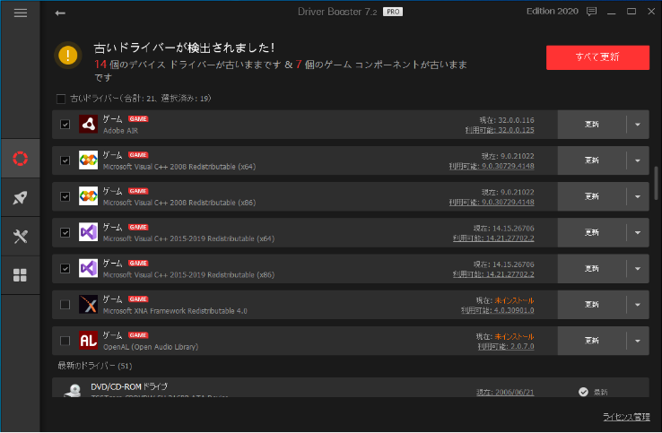This screenshot has height=433, width=662.
Task: Click the PRO badge in the title
Action: [x=393, y=12]
